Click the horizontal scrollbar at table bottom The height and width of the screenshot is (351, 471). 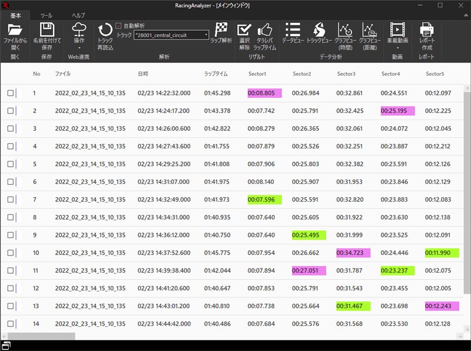point(41,336)
